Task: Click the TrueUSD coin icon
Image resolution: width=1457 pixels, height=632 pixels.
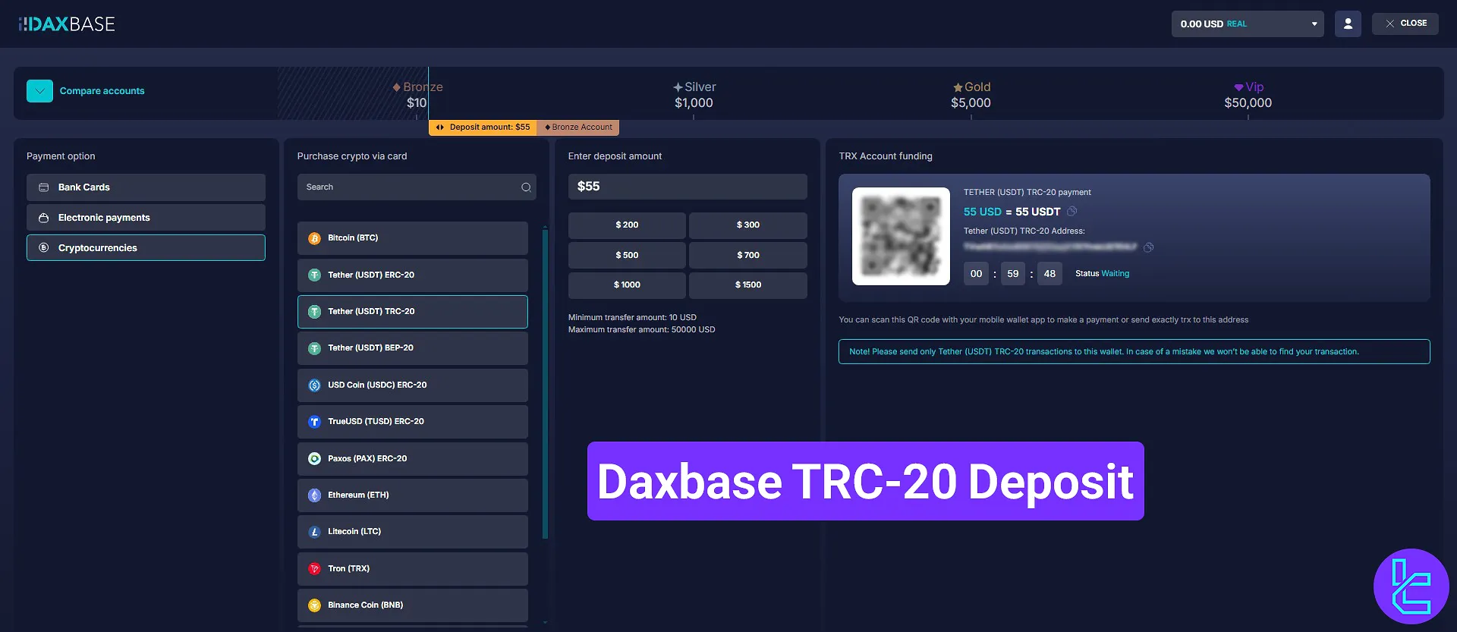Action: [x=314, y=422]
